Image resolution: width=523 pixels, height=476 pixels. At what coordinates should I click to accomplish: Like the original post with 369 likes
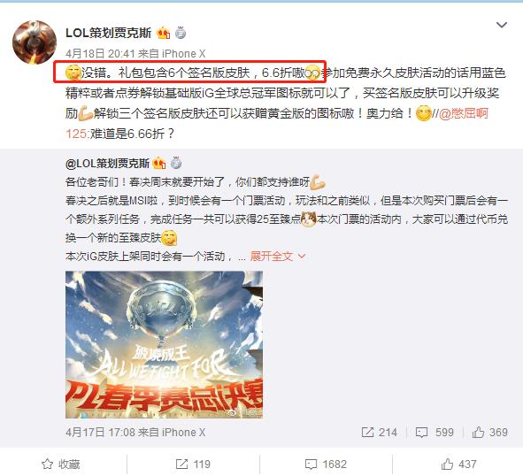tap(489, 433)
